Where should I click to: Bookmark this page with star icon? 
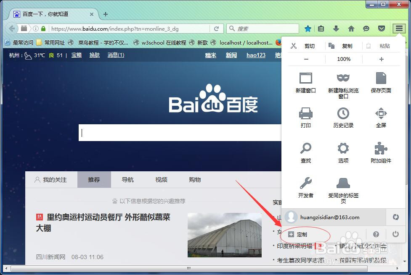click(x=308, y=29)
